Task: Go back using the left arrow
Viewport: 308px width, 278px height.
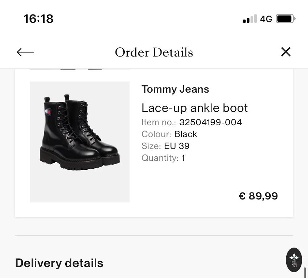Action: pyautogui.click(x=25, y=52)
